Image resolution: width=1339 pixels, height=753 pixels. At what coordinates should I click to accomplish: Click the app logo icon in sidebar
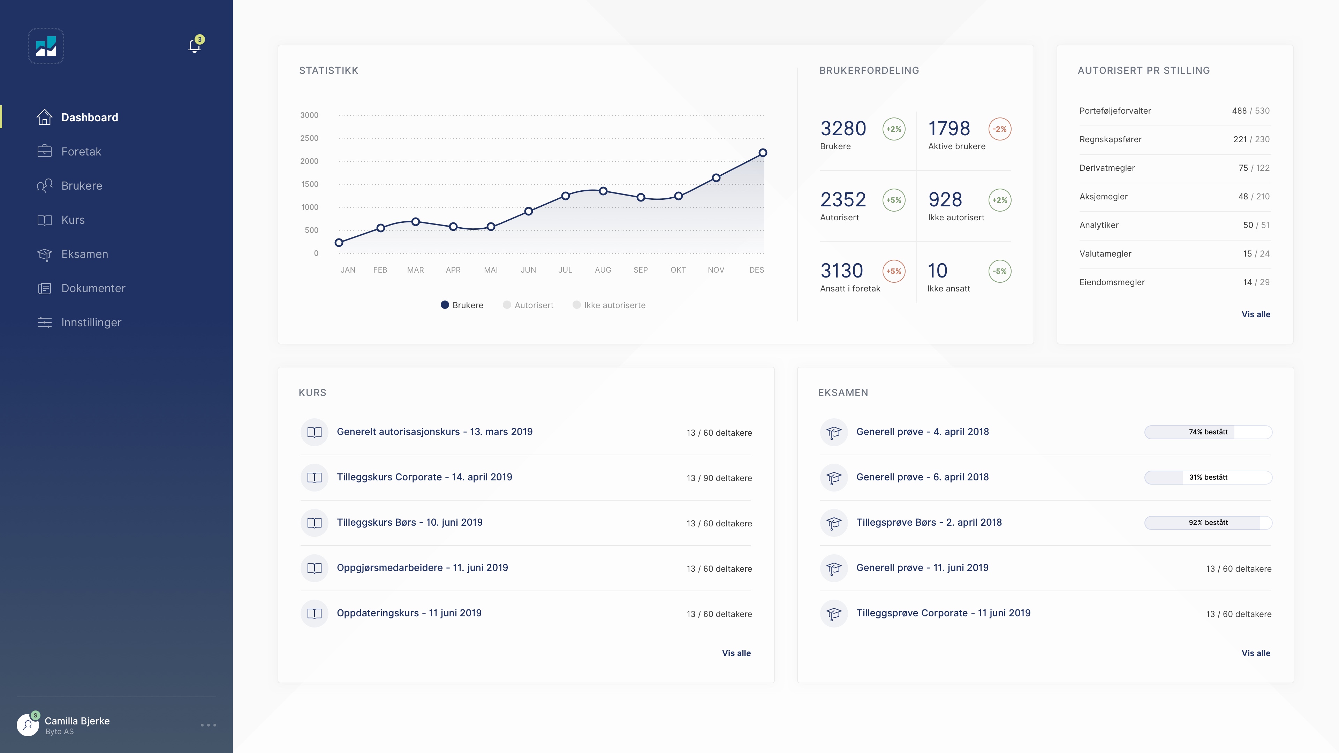pyautogui.click(x=46, y=46)
